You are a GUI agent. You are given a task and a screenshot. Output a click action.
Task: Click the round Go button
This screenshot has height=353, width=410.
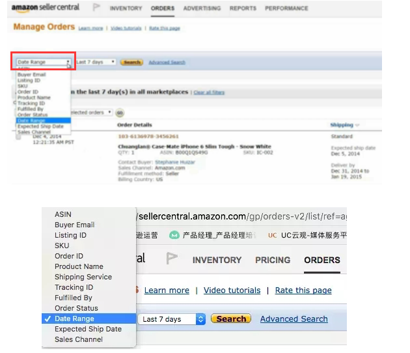(x=120, y=113)
